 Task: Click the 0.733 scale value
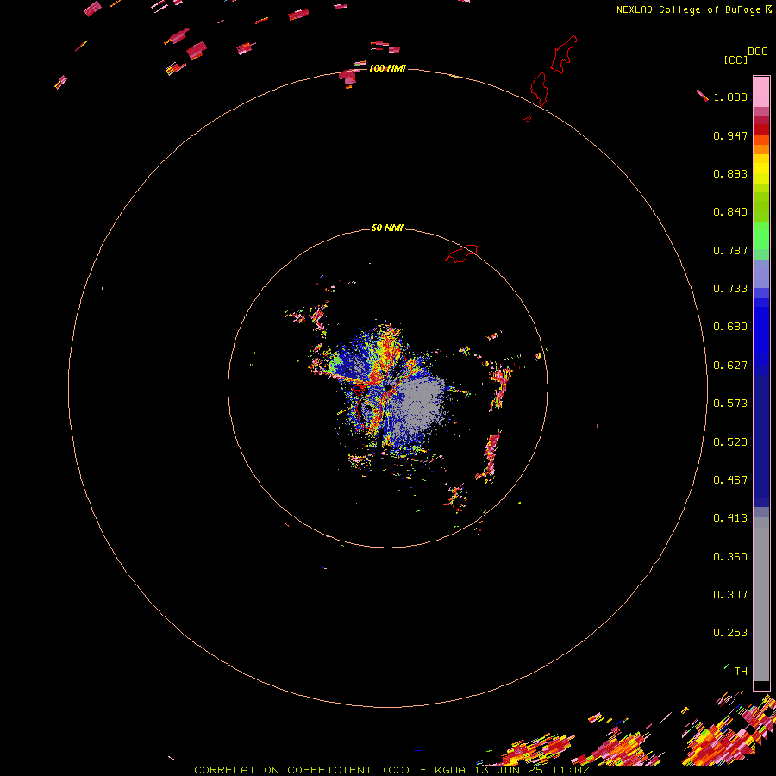730,289
